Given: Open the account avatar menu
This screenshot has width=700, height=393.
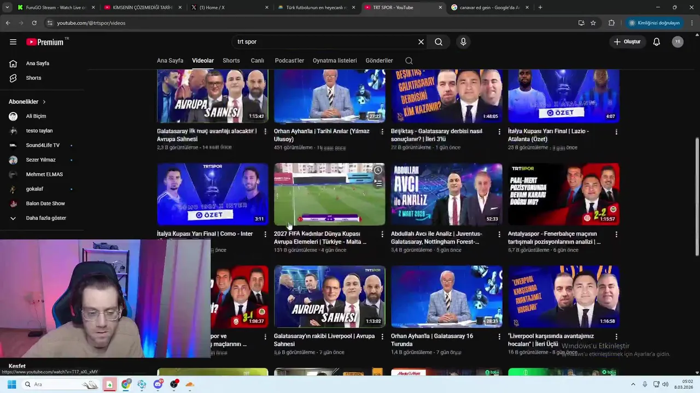Looking at the screenshot, I should click(x=678, y=42).
